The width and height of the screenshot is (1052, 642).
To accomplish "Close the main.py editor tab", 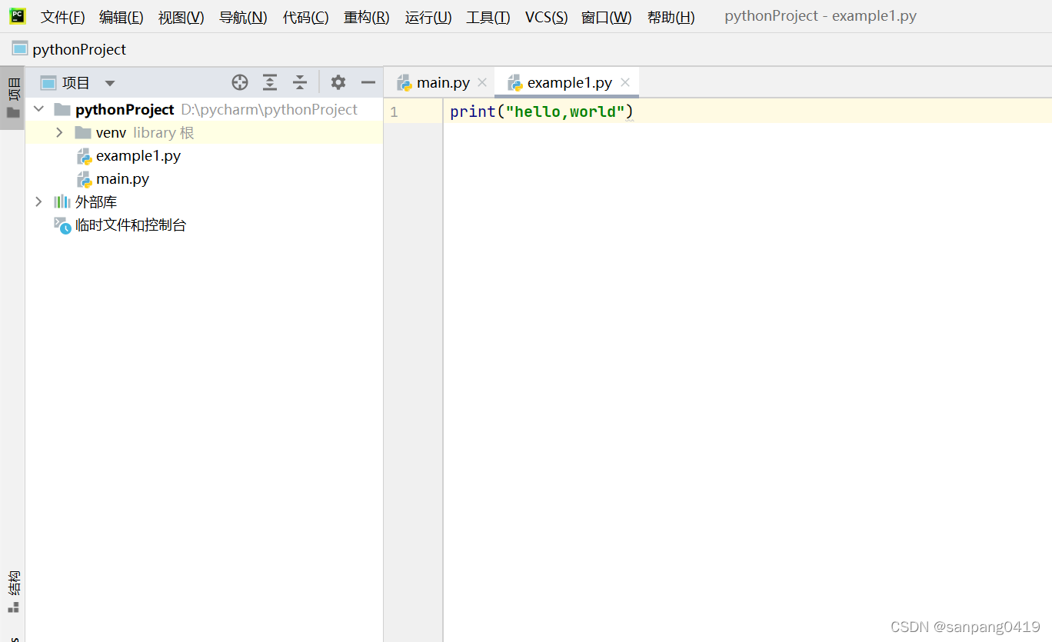I will (482, 82).
